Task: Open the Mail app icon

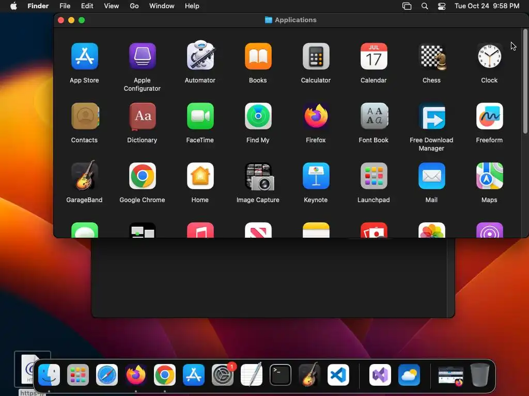Action: pyautogui.click(x=432, y=176)
